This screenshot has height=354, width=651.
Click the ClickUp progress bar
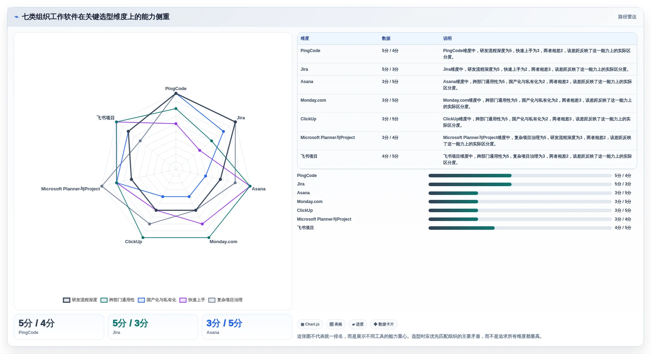[x=520, y=210]
